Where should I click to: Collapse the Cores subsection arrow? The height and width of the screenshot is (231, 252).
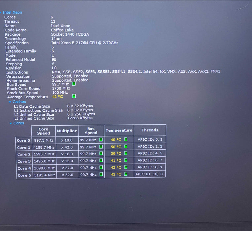coord(11,123)
